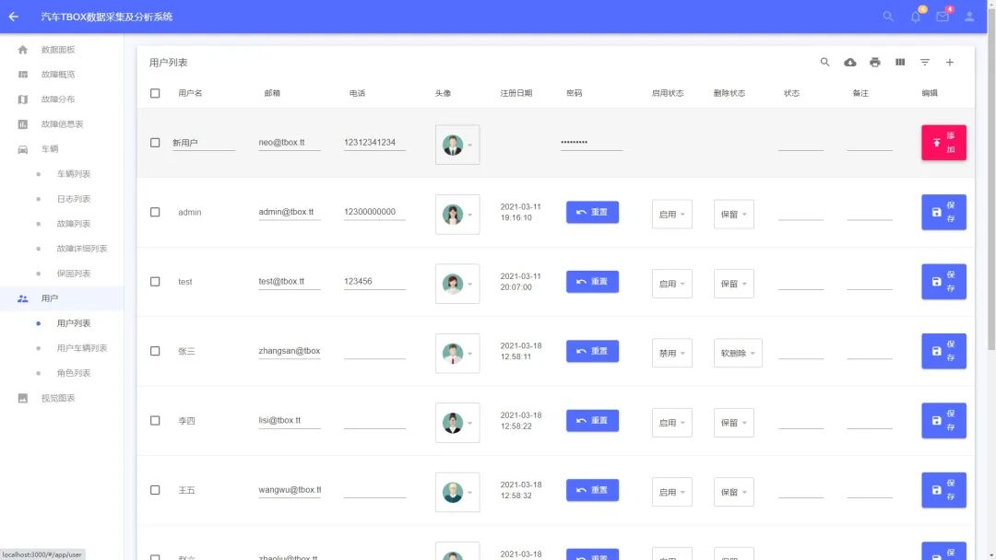Image resolution: width=996 pixels, height=560 pixels.
Task: Click 重置 to reset admin's password
Action: click(591, 212)
